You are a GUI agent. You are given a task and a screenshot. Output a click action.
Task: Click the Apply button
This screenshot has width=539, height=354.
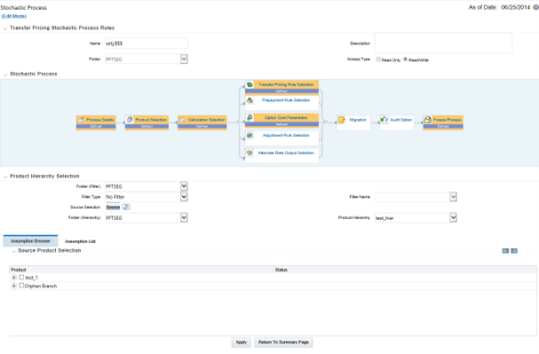[242, 342]
